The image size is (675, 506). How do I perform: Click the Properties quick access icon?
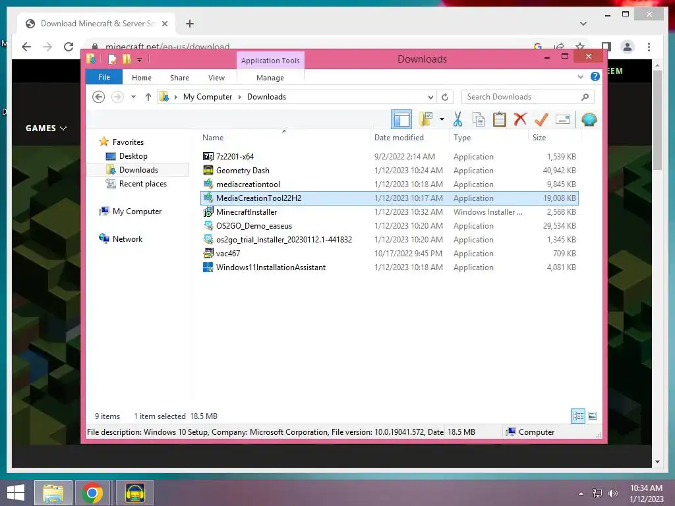click(x=112, y=59)
